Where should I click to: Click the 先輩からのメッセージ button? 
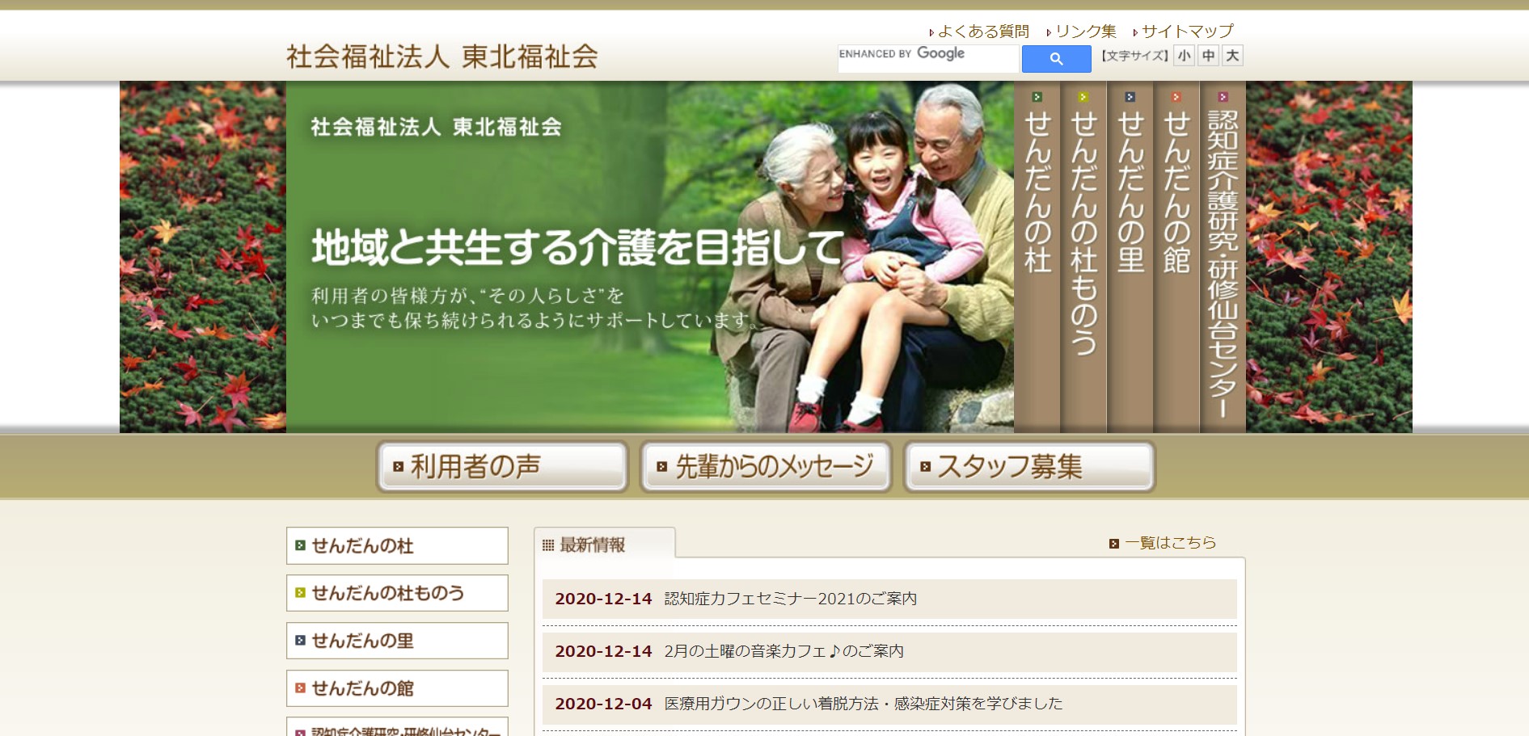(x=766, y=466)
